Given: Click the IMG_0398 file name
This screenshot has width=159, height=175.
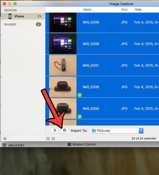Looking at the screenshot, I should click(91, 44).
